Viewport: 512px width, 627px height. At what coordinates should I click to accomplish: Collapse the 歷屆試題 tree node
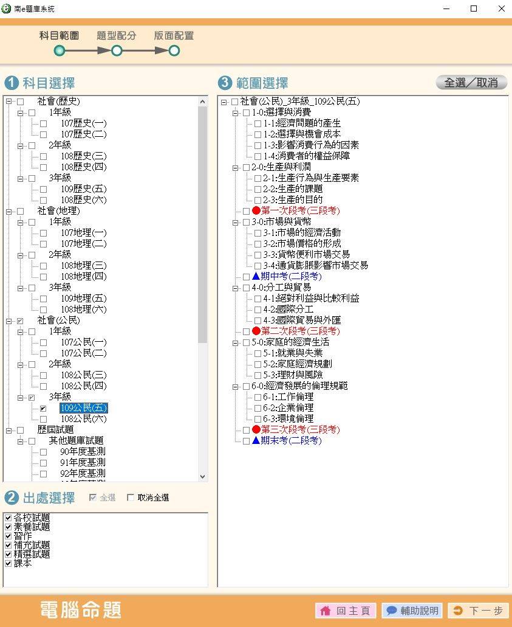pyautogui.click(x=9, y=430)
